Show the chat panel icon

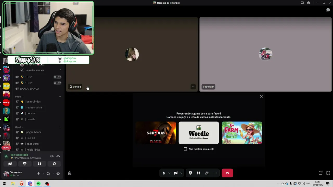(328, 10)
